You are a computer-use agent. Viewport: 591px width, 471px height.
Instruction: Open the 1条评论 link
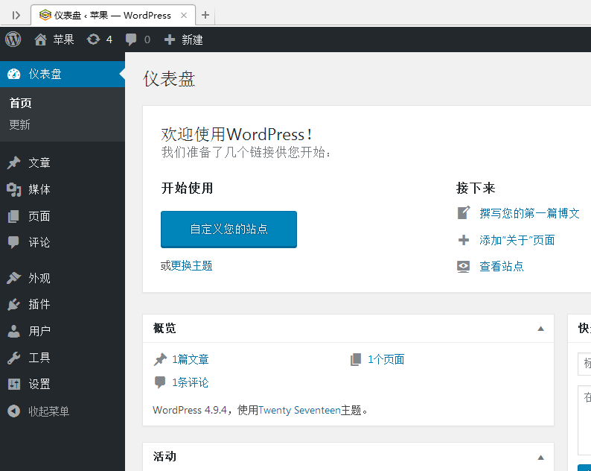(191, 382)
